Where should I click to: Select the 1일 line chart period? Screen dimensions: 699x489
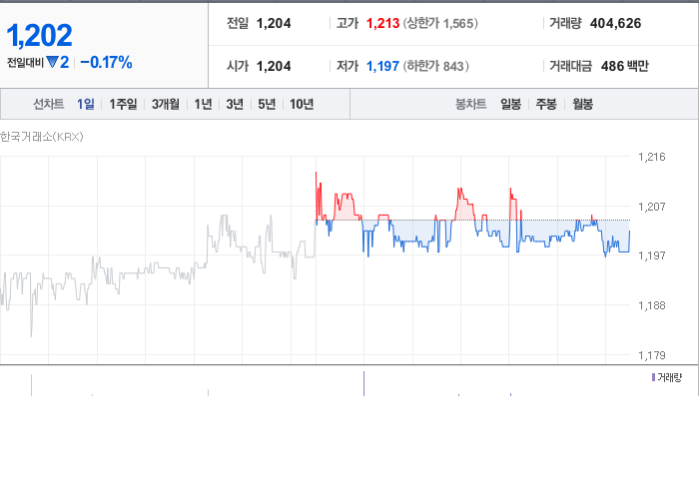point(86,104)
